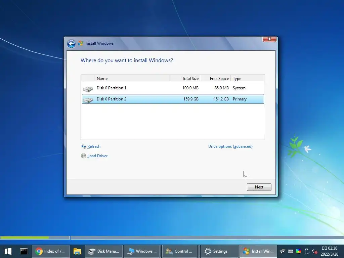Open Drive options (advanced)

tap(230, 146)
